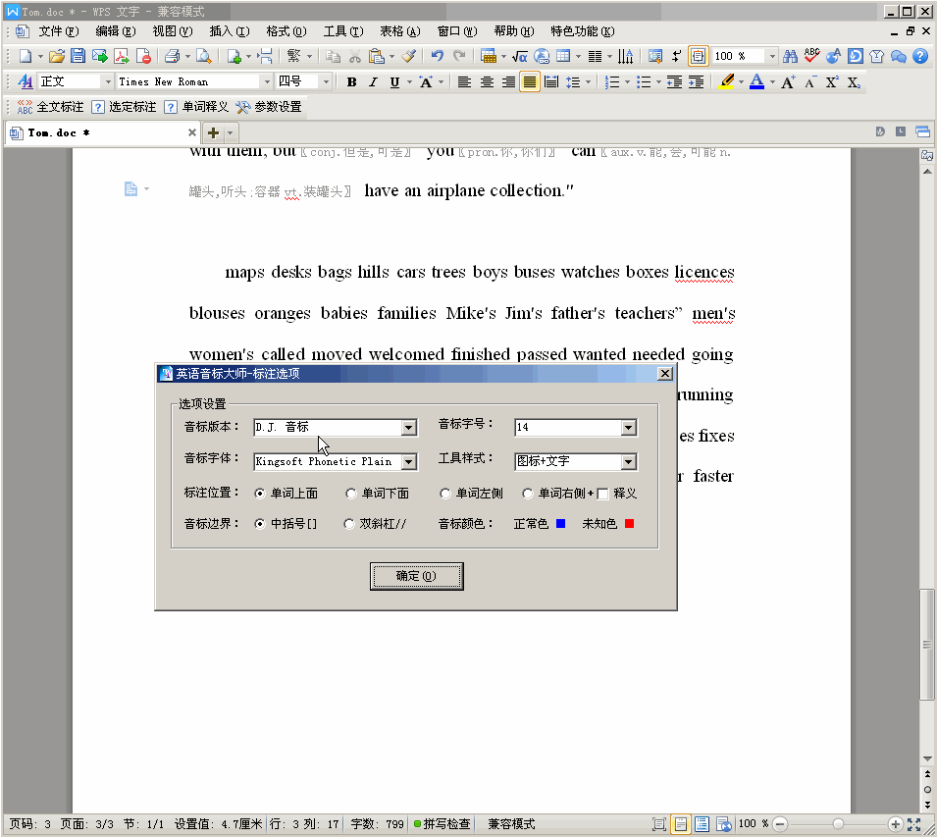Print the document using printer icon
Viewport: 937px width, 837px height.
tap(172, 56)
